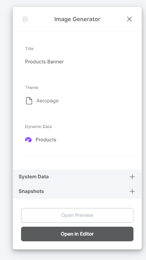Click the Image Generator heading text
The image size is (146, 260).
pos(77,19)
